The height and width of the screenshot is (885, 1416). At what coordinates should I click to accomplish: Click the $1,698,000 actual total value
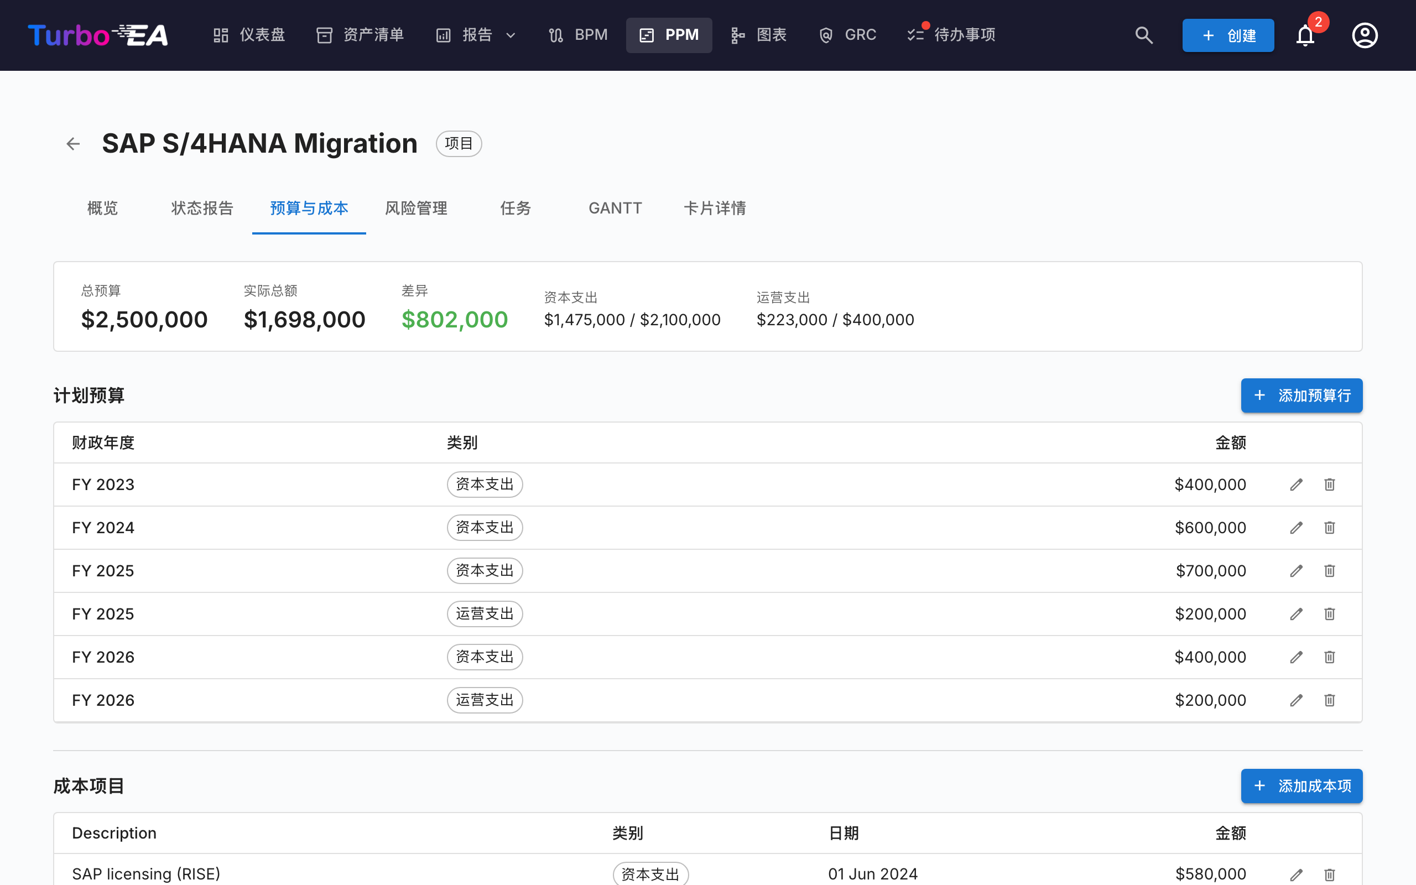305,320
